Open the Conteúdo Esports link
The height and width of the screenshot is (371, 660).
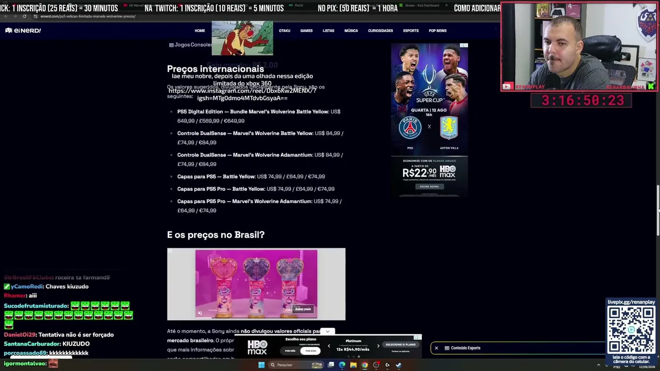pos(466,348)
